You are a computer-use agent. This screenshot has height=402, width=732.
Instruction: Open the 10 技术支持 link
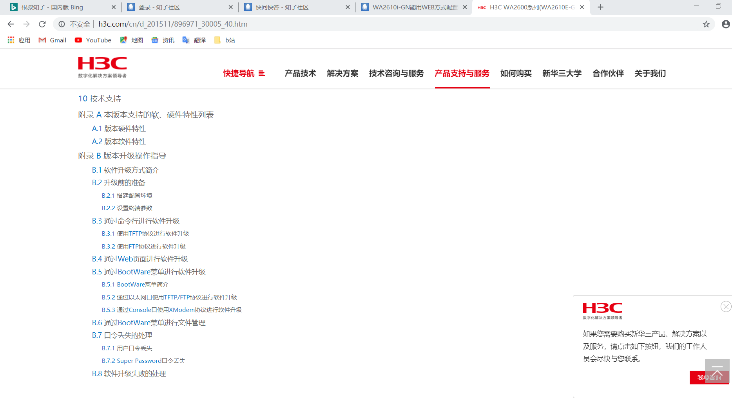(x=100, y=99)
